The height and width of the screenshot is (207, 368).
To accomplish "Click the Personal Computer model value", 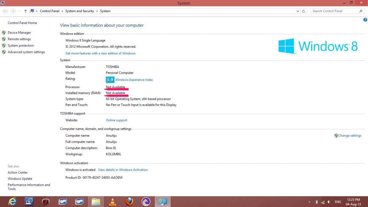I will coord(119,73).
